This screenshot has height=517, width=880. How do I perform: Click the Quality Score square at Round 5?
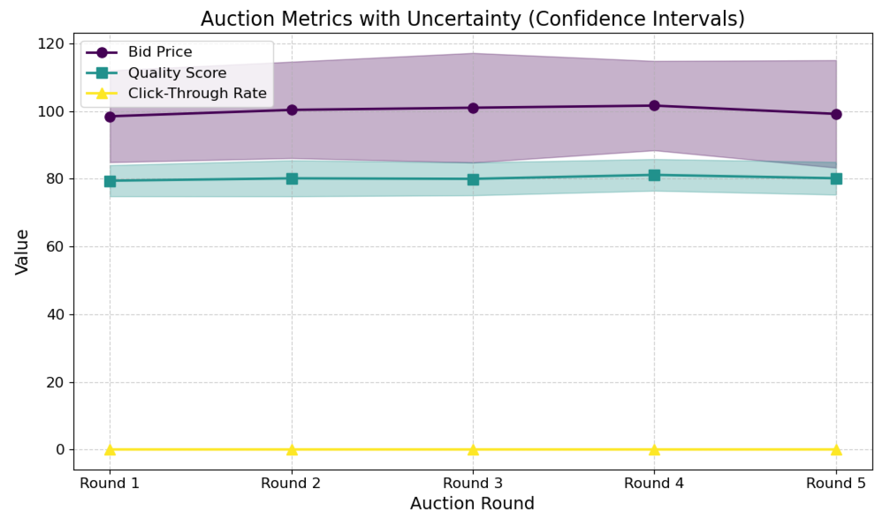pos(836,178)
